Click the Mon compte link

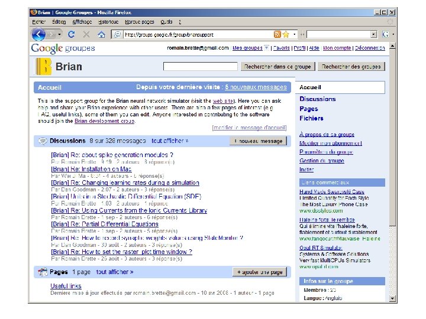pyautogui.click(x=337, y=48)
